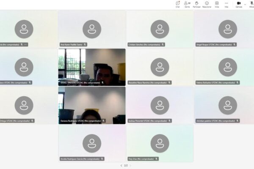Click muted mic icon beside Paty Diaz
The height and width of the screenshot is (169, 254).
tap(156, 159)
